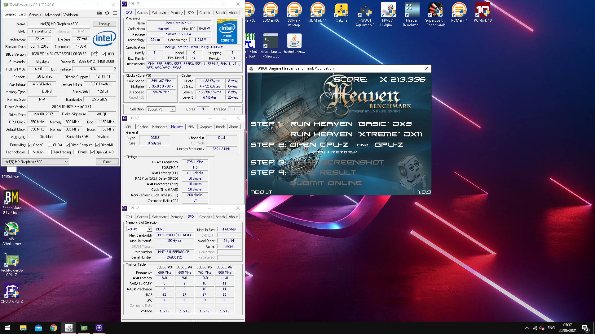Click GPU-Z screenshot camera icon
The height and width of the screenshot is (334, 595).
tap(99, 13)
